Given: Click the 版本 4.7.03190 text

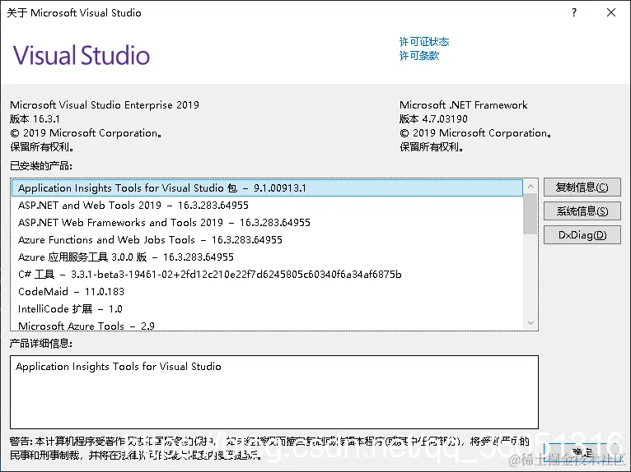Looking at the screenshot, I should pos(433,119).
